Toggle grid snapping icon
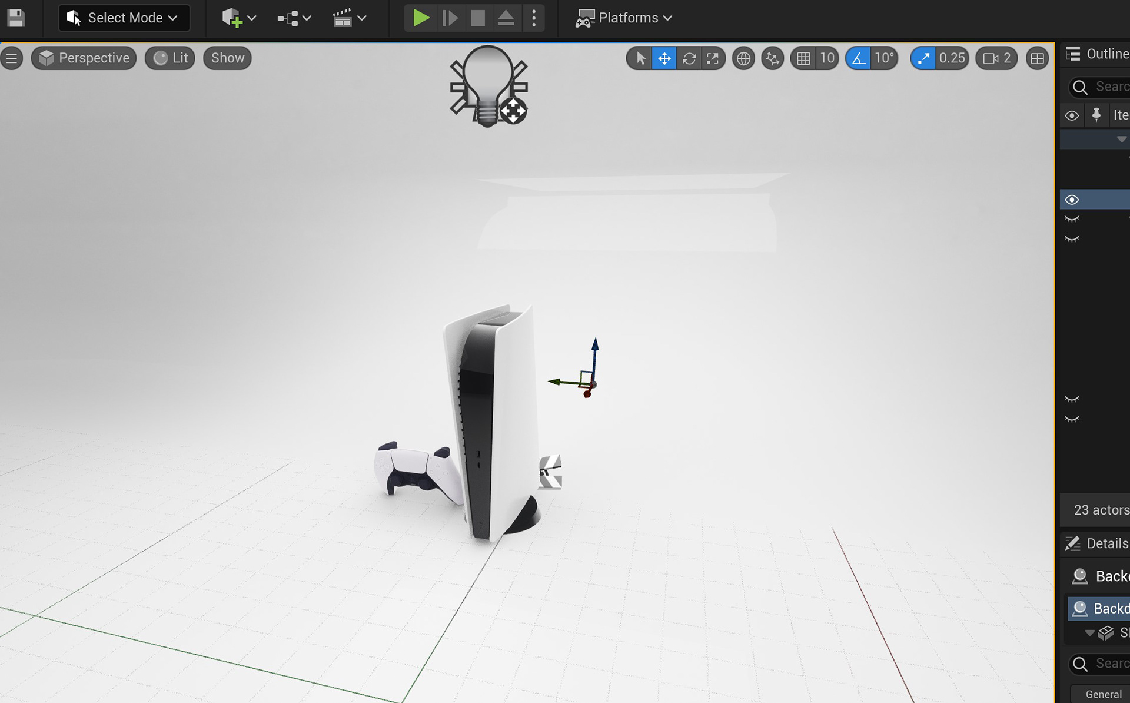 803,58
